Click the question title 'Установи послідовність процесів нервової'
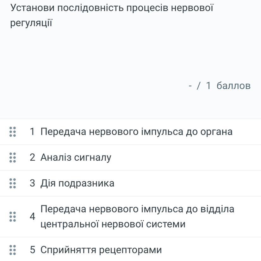The image size is (261, 261). 112,8
